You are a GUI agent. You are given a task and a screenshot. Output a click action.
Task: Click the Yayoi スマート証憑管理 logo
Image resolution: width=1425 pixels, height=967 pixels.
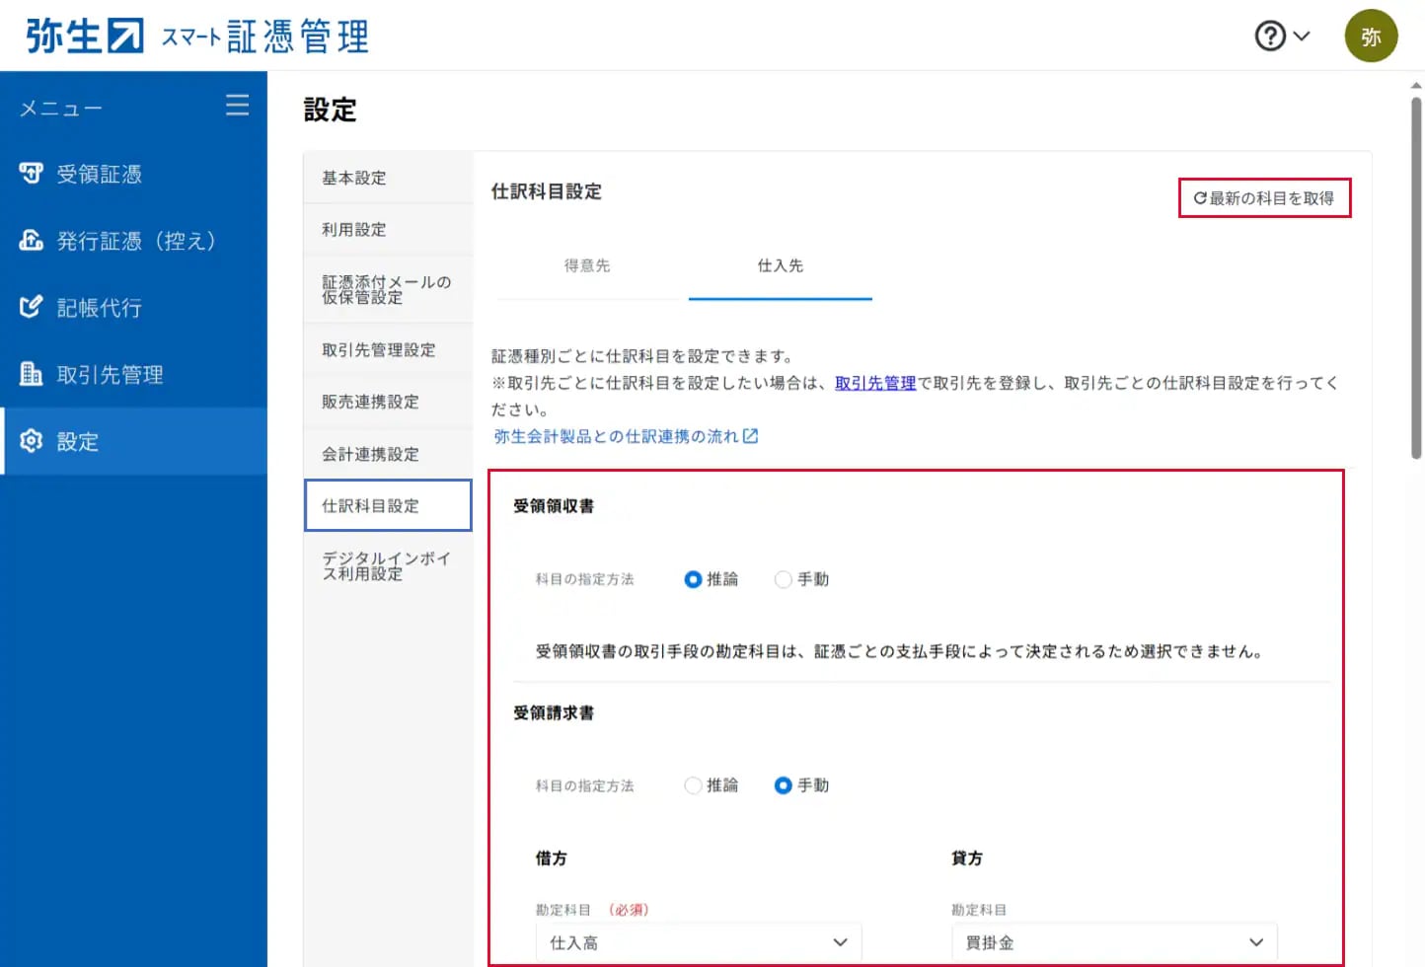(x=197, y=37)
